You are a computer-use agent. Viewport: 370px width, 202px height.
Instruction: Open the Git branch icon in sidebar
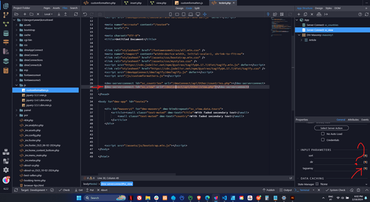pos(6,15)
